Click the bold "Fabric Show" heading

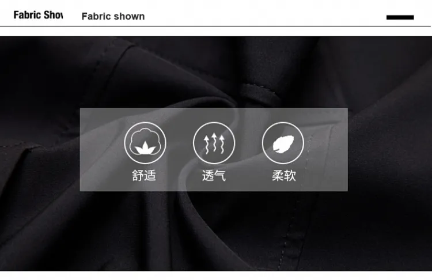click(x=38, y=15)
